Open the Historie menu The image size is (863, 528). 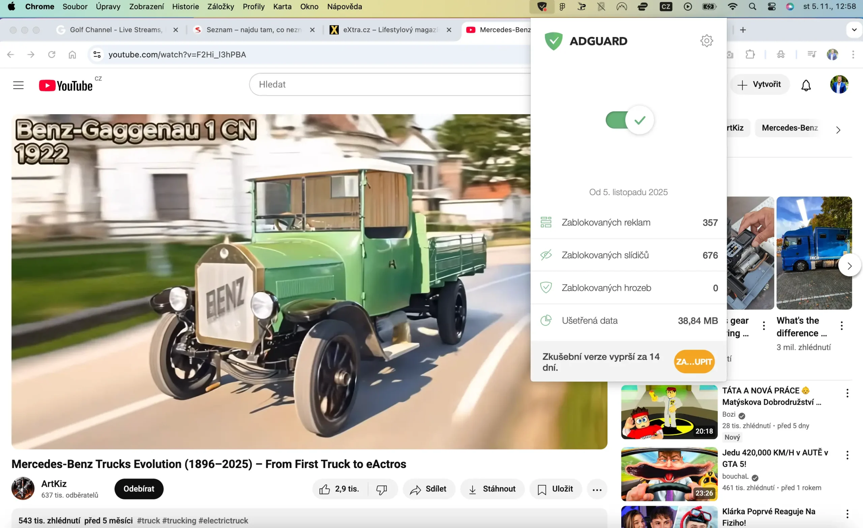(185, 7)
